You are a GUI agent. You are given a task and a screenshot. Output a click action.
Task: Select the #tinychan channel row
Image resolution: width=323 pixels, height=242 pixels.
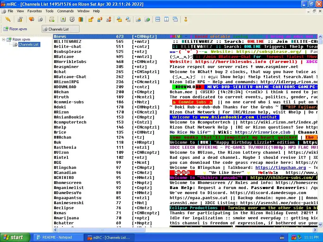point(185,168)
